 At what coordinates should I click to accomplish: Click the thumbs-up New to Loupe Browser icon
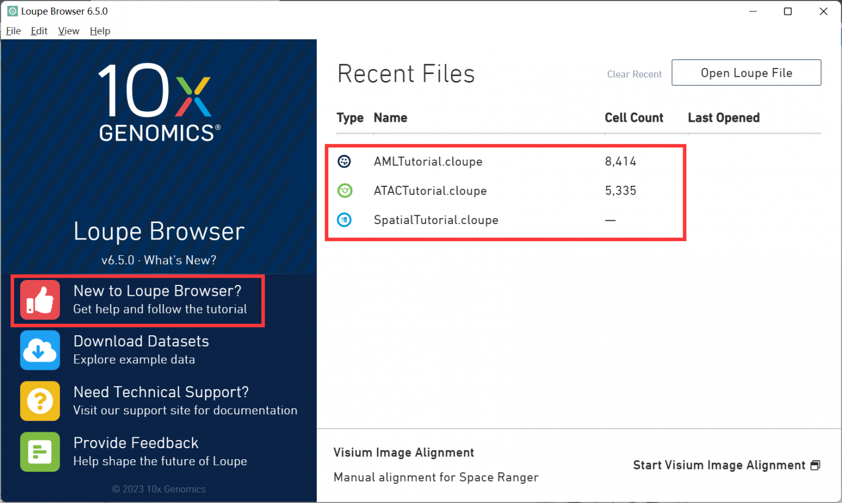[39, 300]
